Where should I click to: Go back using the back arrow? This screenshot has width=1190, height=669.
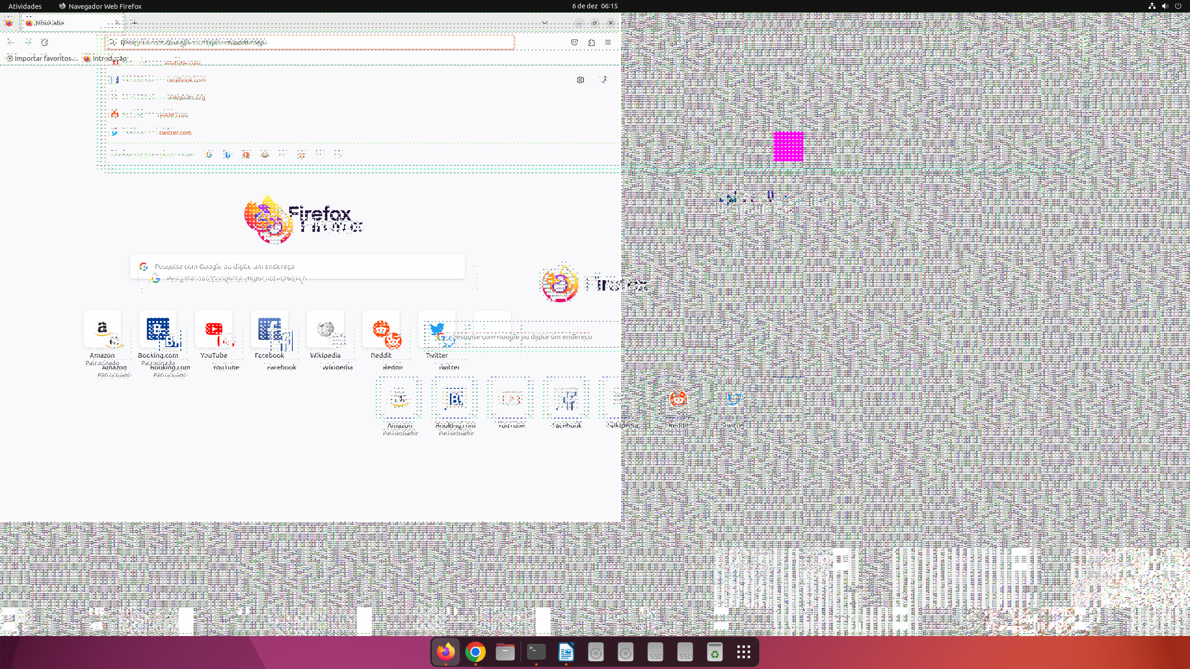pyautogui.click(x=11, y=42)
